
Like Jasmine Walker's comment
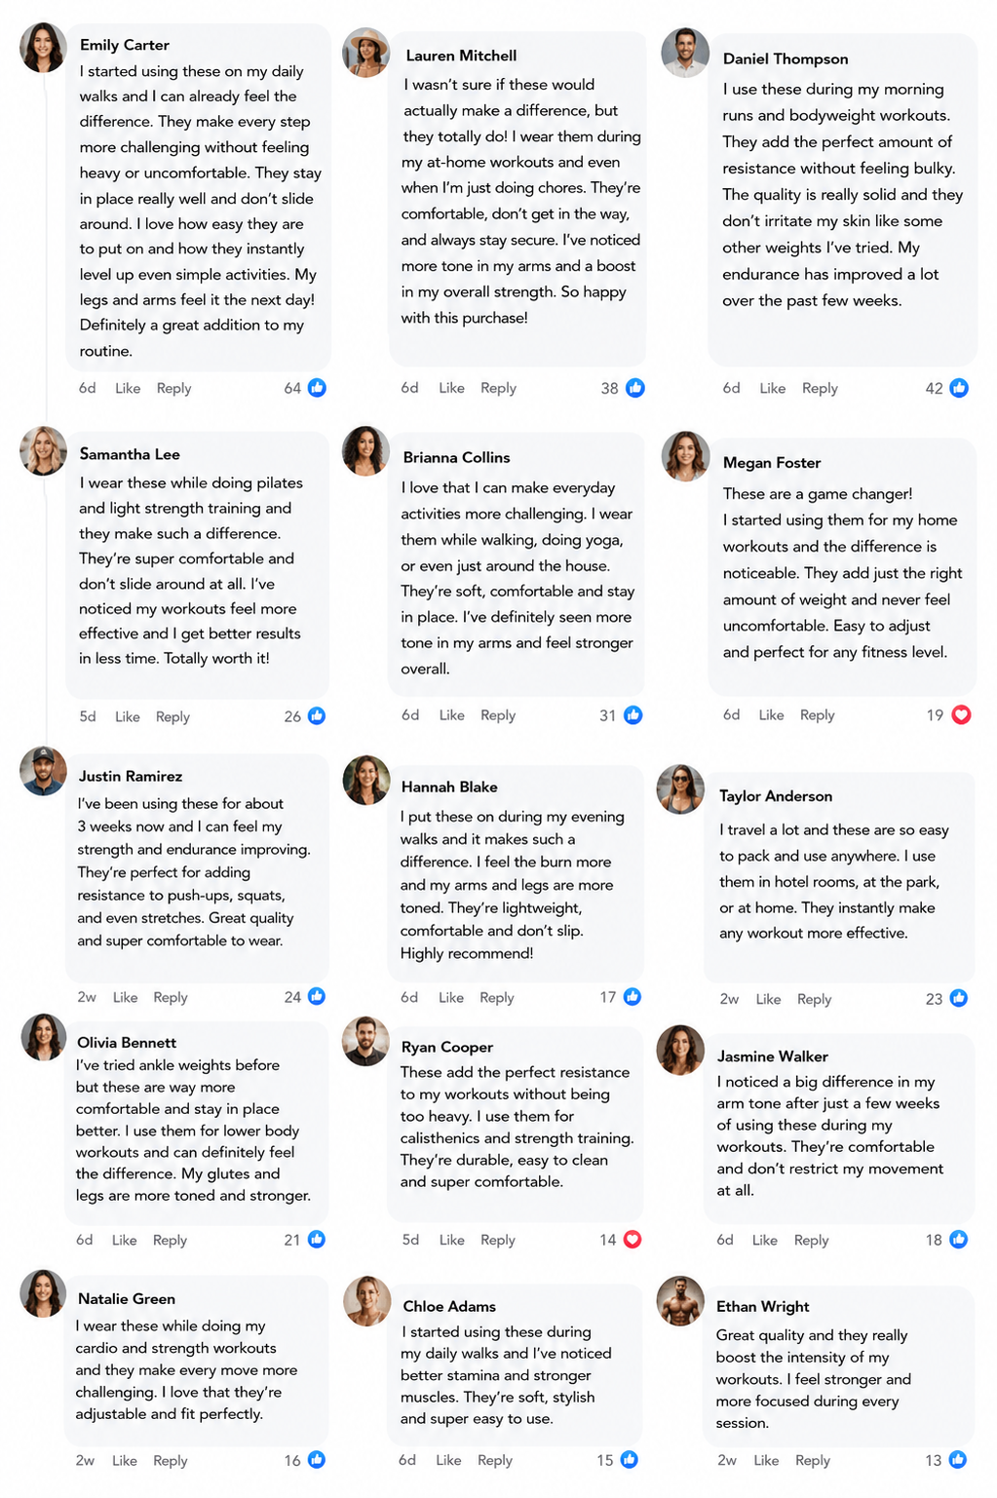click(x=765, y=1241)
